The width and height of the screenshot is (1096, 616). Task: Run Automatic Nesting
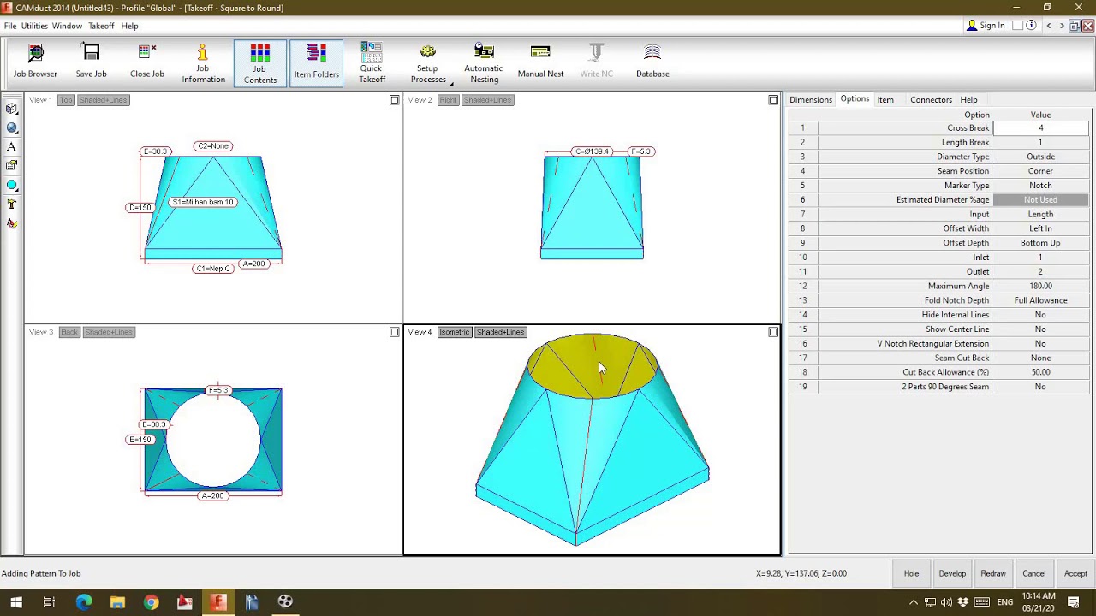coord(484,63)
